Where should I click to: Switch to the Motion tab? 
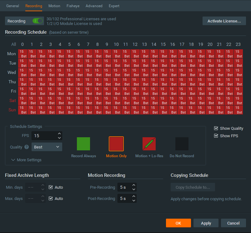point(54,6)
